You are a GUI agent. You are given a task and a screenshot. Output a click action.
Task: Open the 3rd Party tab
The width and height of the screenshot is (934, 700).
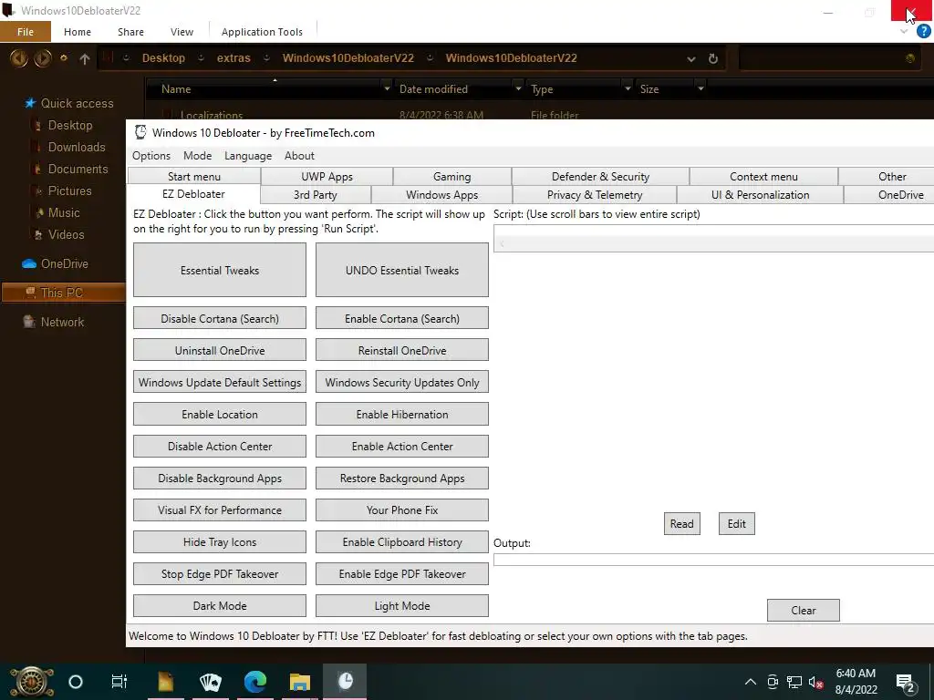[x=315, y=195]
